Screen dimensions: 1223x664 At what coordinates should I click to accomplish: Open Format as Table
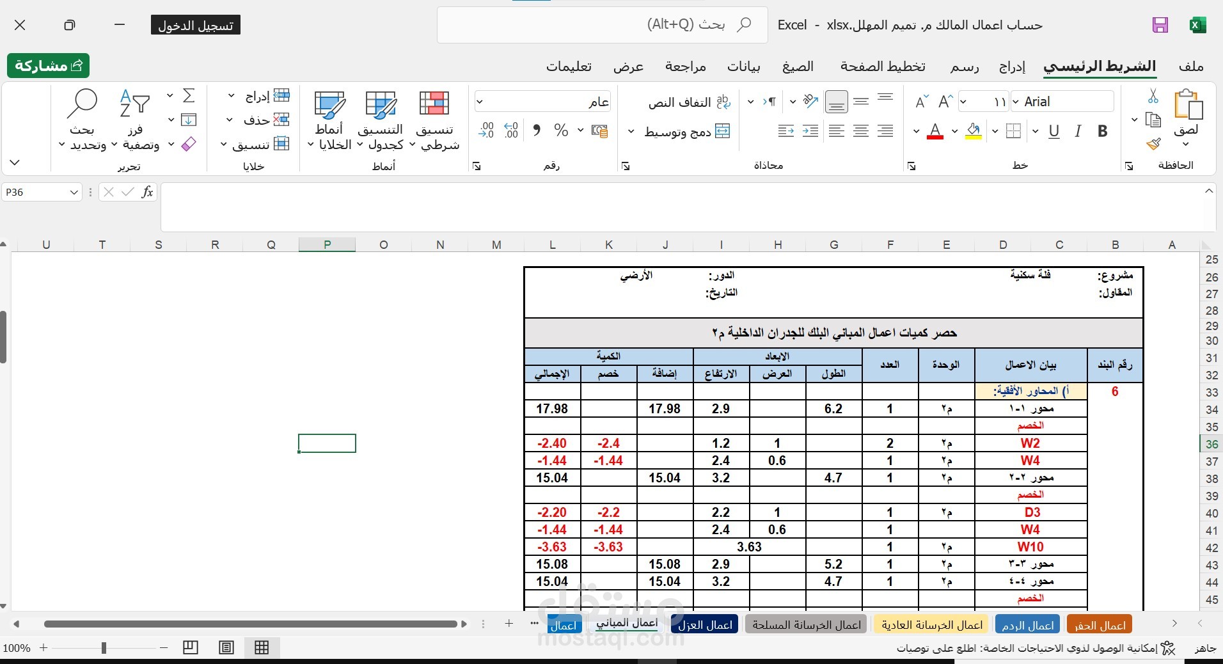(x=381, y=120)
